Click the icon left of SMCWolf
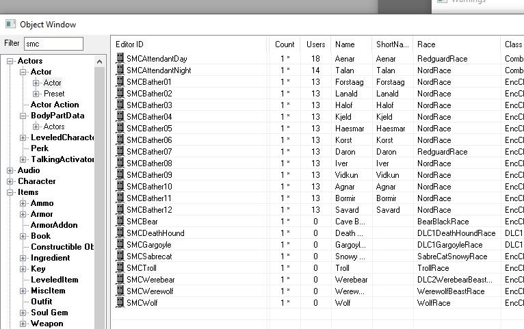This screenshot has height=329, width=524. coord(120,302)
